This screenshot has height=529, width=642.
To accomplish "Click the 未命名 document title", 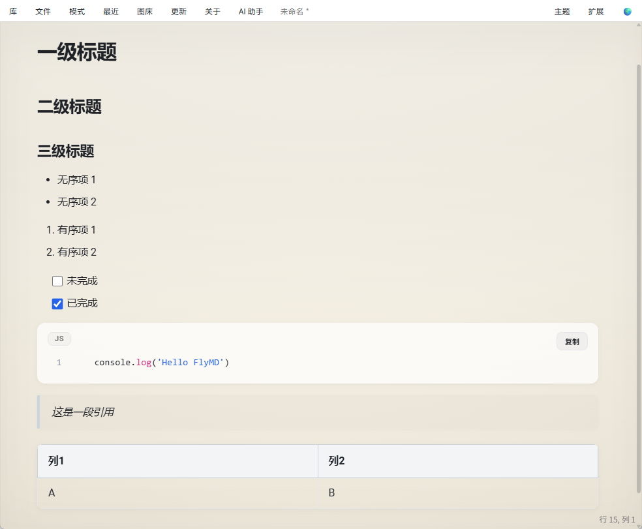I will [294, 11].
